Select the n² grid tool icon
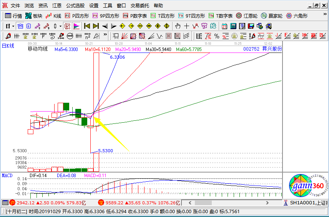 tap(88, 36)
